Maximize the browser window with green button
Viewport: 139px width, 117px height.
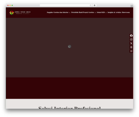pos(12,5)
